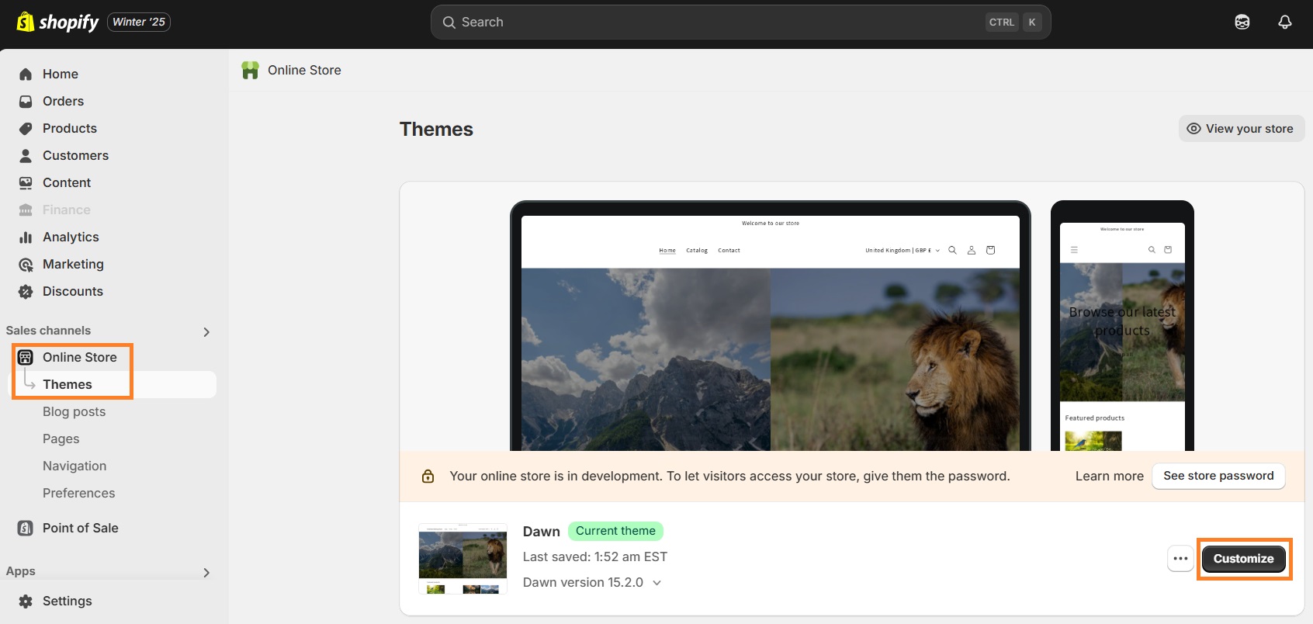Click the mobile theme preview
This screenshot has width=1313, height=624.
pyautogui.click(x=1122, y=326)
